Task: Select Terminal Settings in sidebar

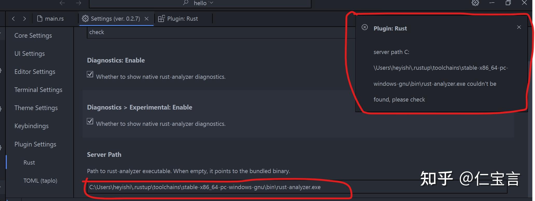Action: pos(38,90)
